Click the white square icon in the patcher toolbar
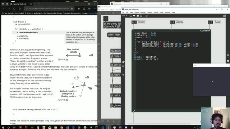Image resolution: width=230 pixels, height=129 pixels. [x=138, y=16]
